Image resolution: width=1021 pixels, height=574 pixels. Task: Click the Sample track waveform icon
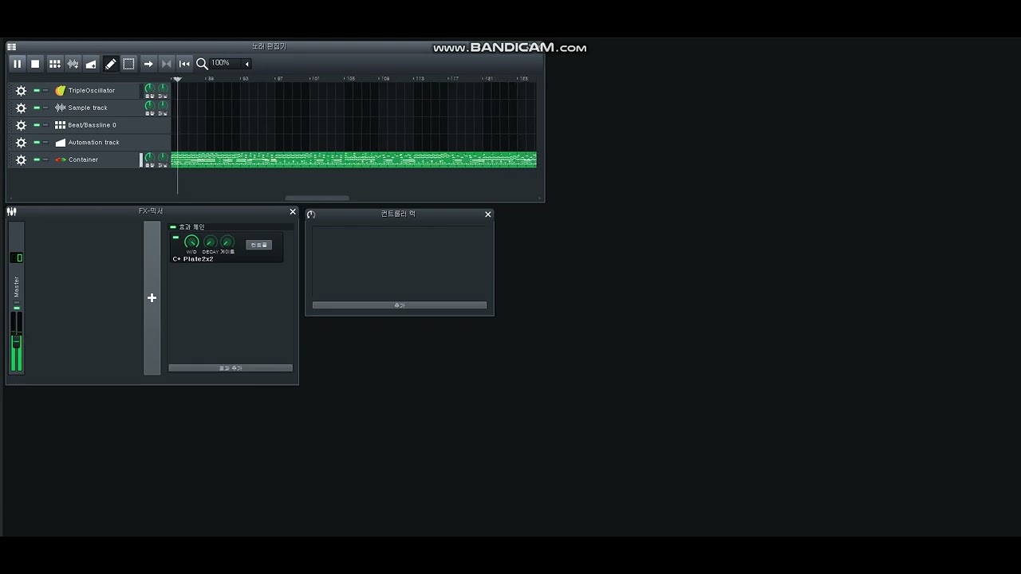coord(60,108)
